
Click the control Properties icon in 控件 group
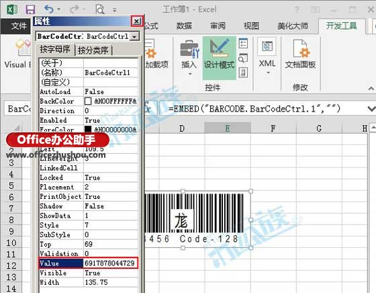243,44
